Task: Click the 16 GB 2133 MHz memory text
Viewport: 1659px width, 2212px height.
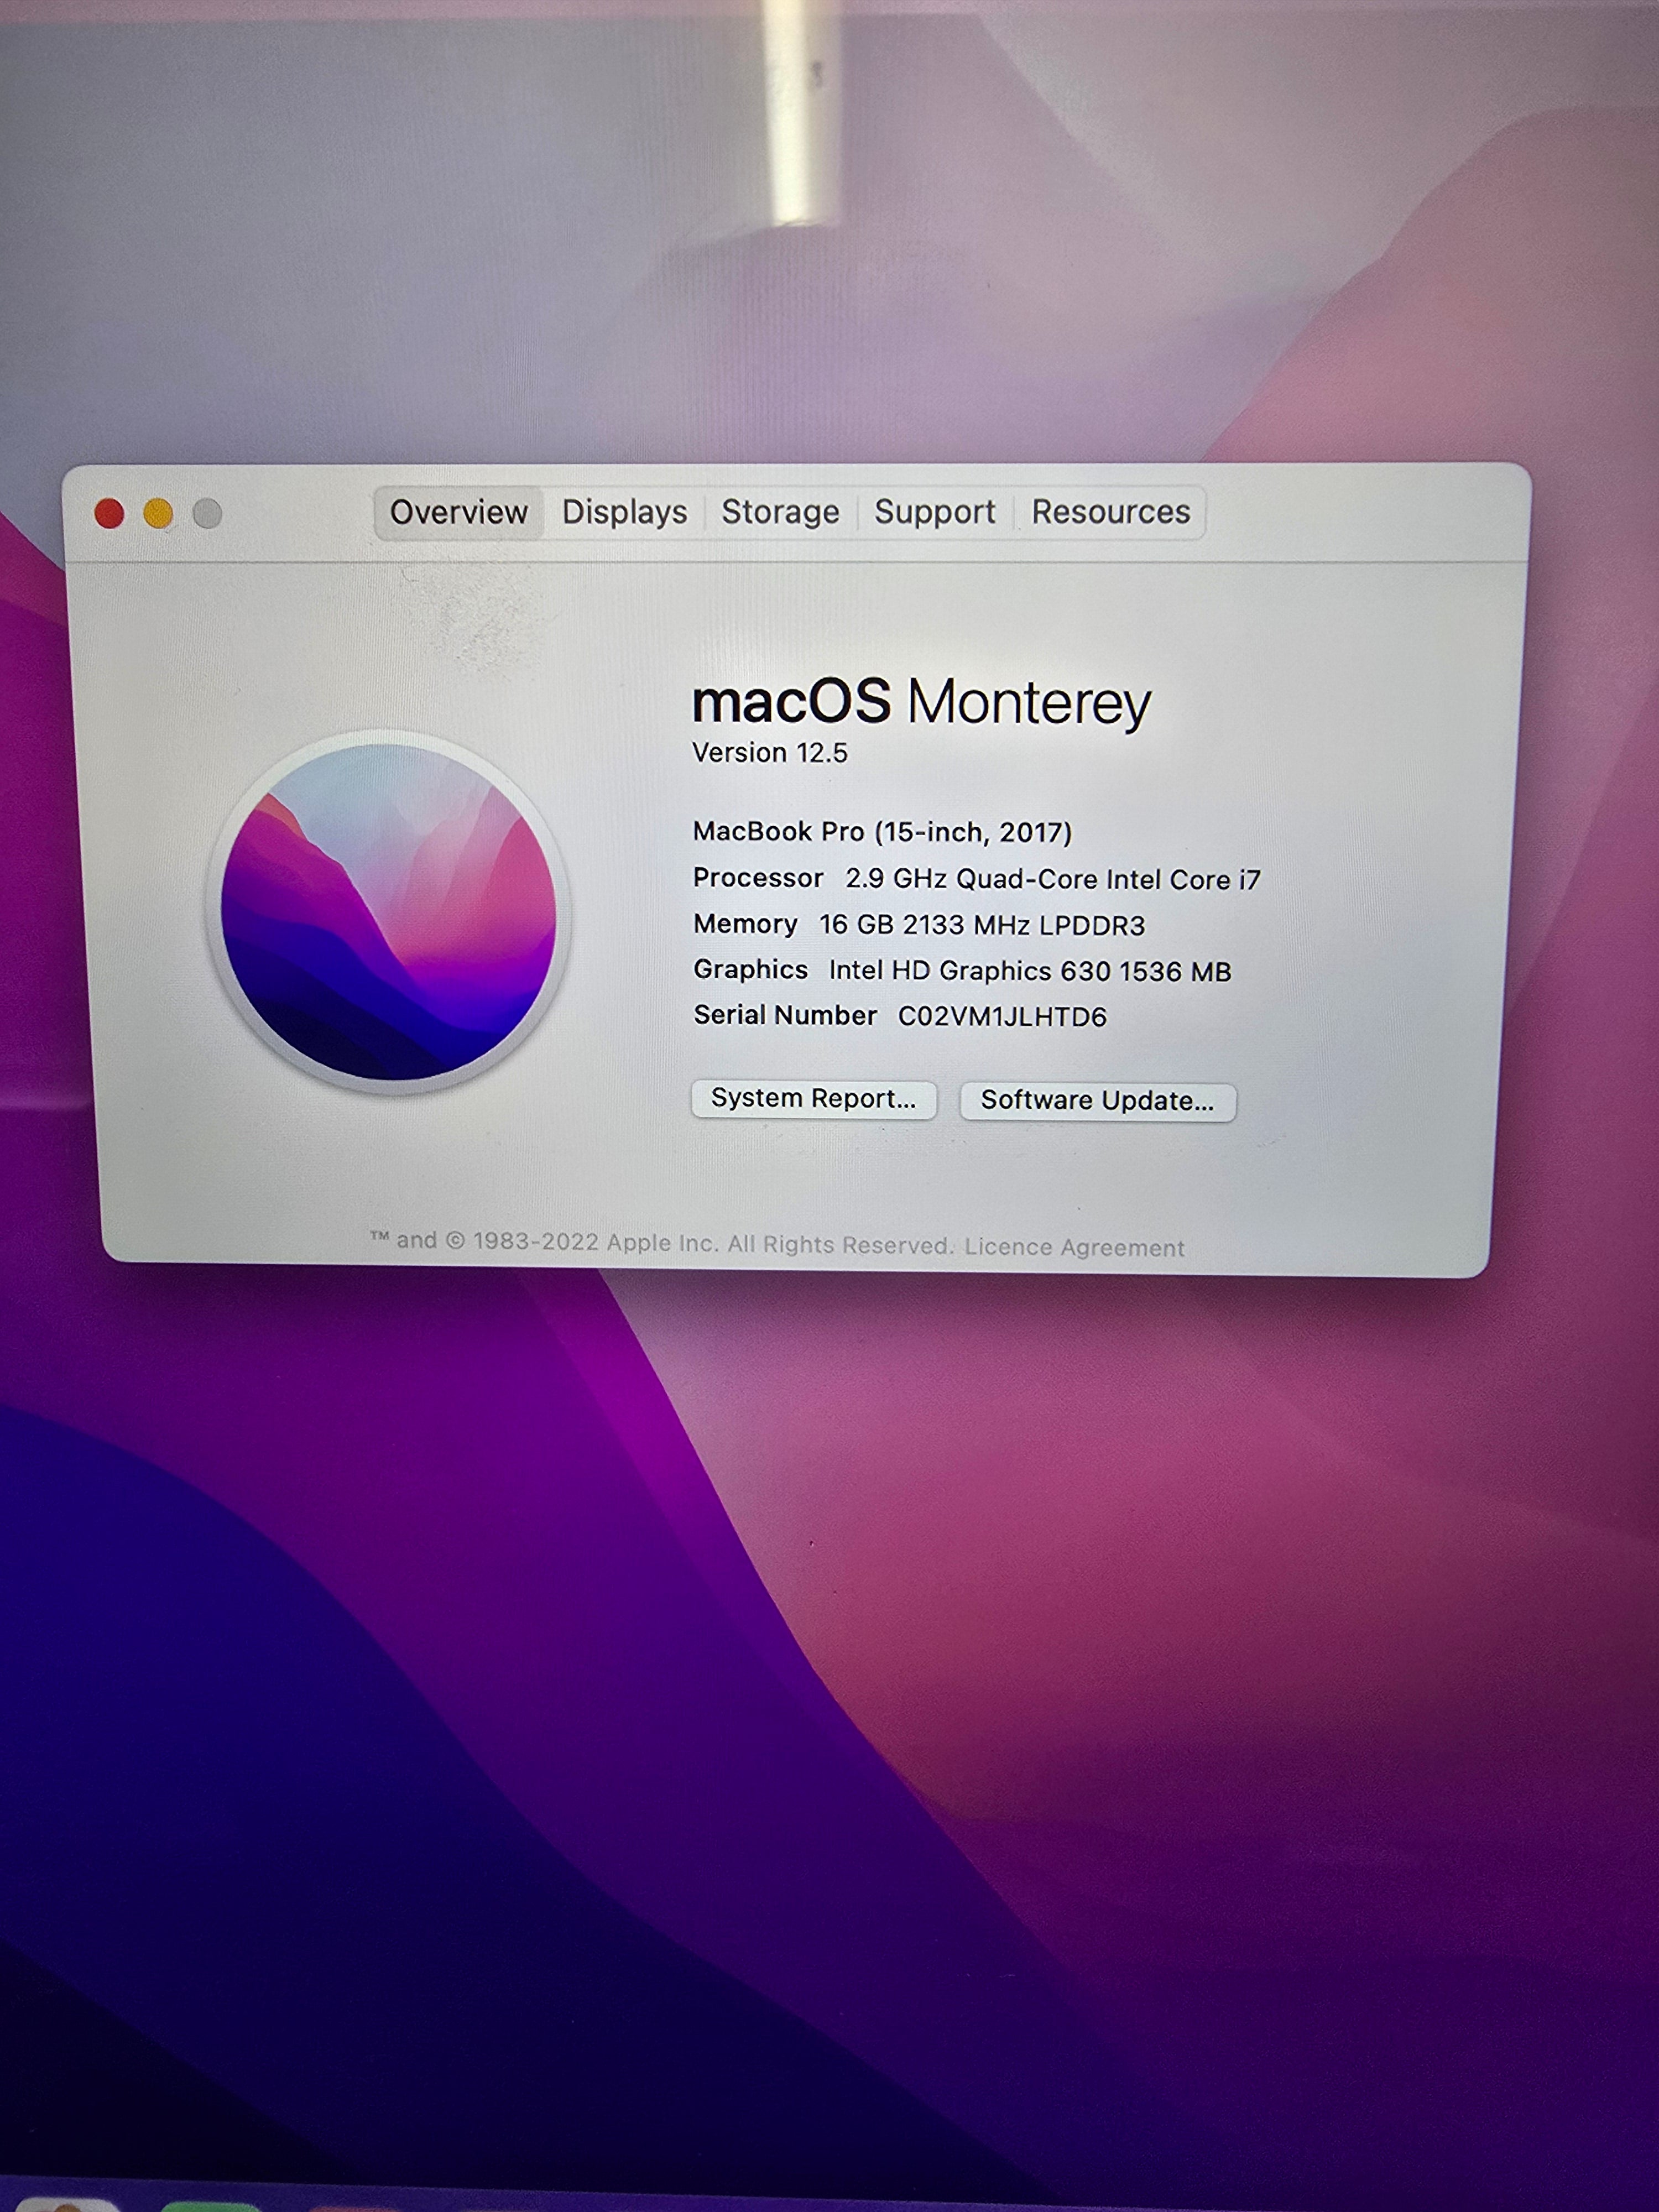Action: pyautogui.click(x=981, y=925)
